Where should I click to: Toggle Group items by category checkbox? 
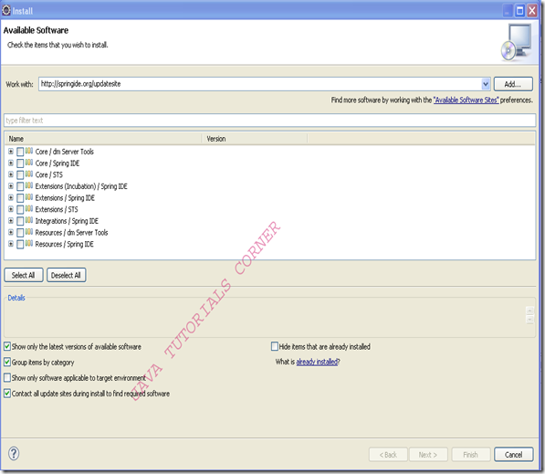click(x=7, y=362)
